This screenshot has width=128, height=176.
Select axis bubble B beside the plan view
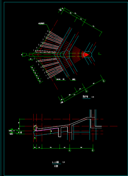pyautogui.click(x=104, y=81)
